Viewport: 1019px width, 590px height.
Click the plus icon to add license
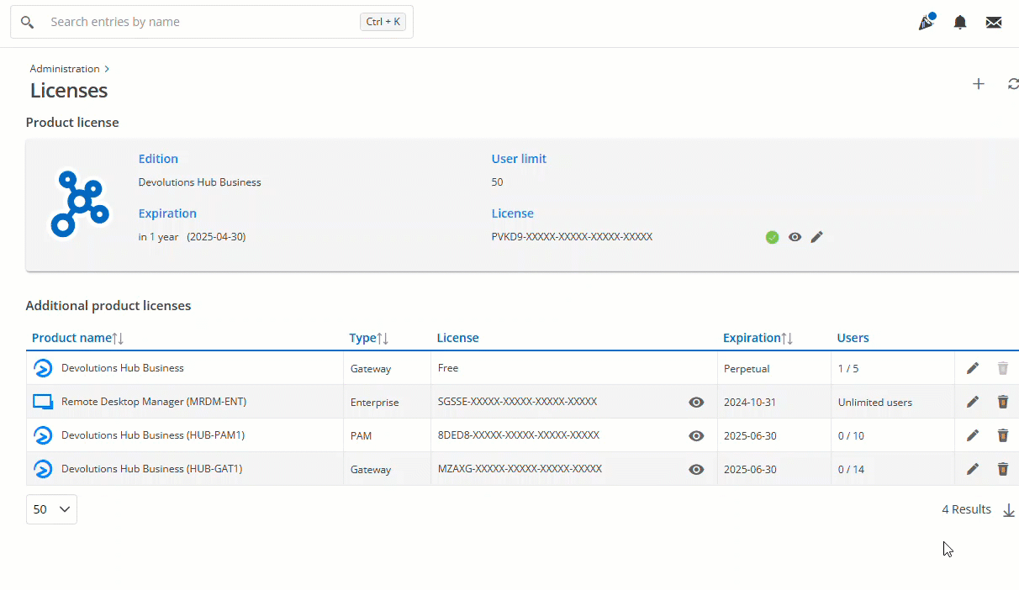(x=979, y=84)
